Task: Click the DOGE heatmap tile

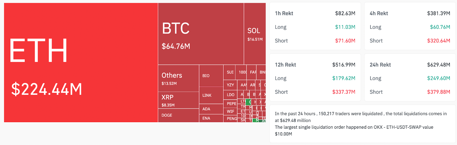Action: 178,115
